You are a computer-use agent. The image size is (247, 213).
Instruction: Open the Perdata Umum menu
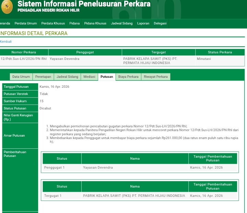[25, 23]
